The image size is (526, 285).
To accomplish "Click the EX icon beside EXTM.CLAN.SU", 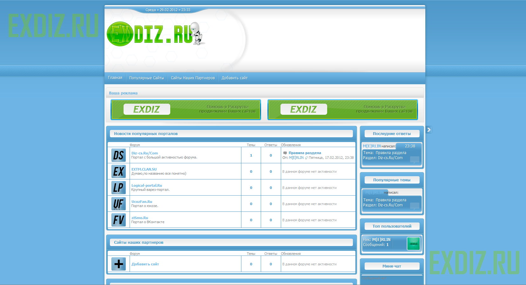I will click(118, 172).
